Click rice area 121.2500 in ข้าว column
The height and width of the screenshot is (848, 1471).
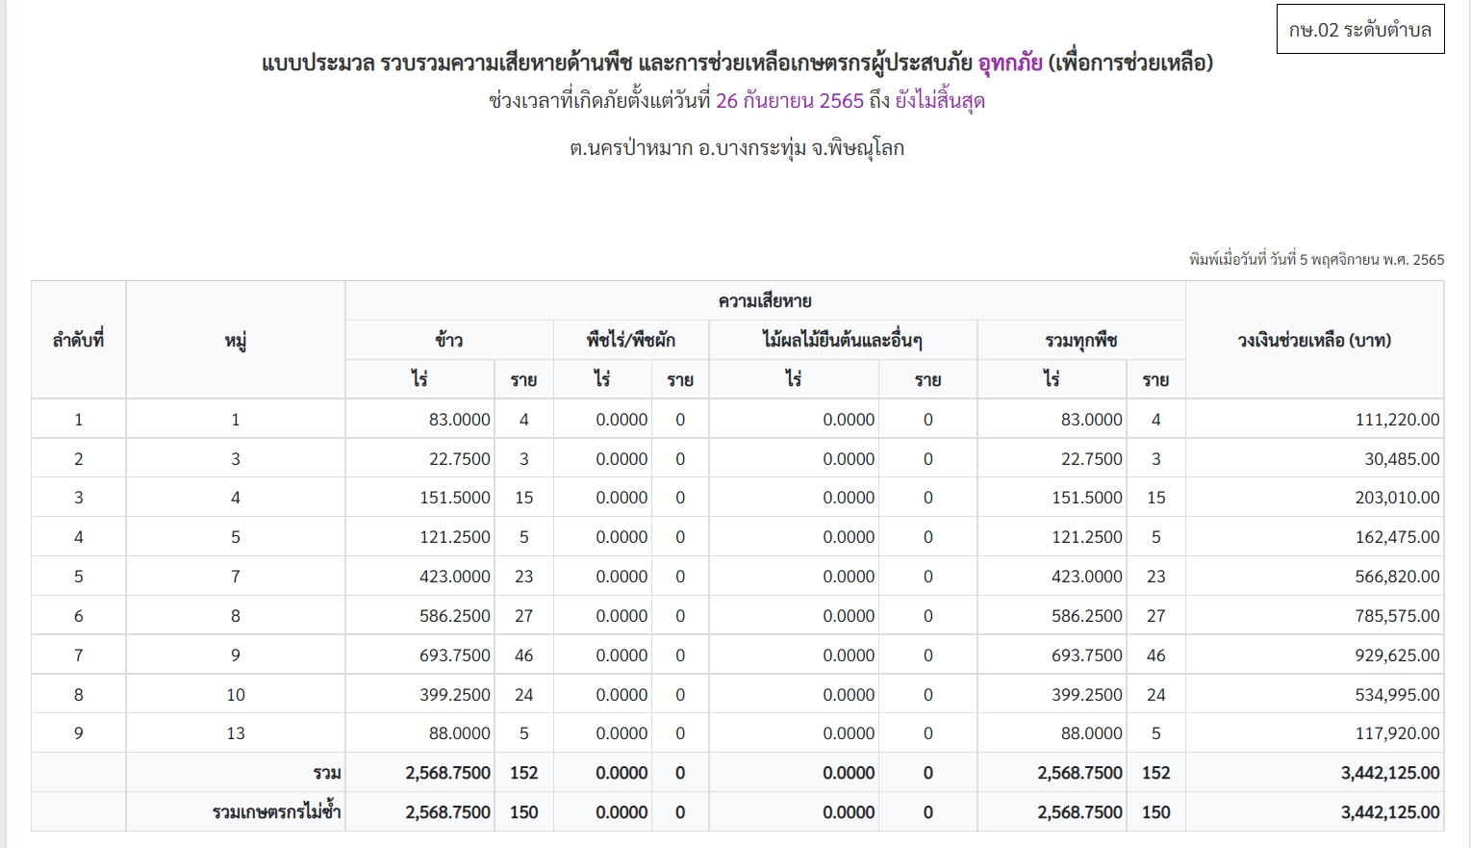455,537
